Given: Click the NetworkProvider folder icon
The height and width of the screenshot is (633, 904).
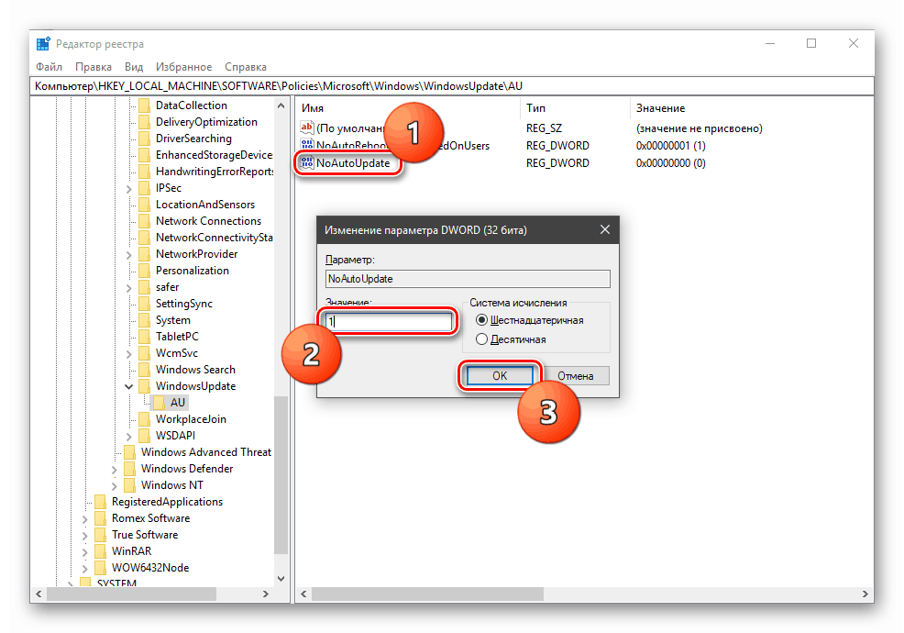Looking at the screenshot, I should pyautogui.click(x=145, y=254).
